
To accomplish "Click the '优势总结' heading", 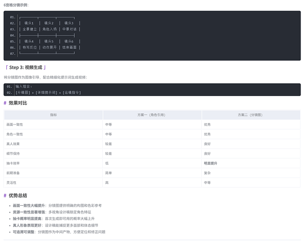I will tap(18, 196).
